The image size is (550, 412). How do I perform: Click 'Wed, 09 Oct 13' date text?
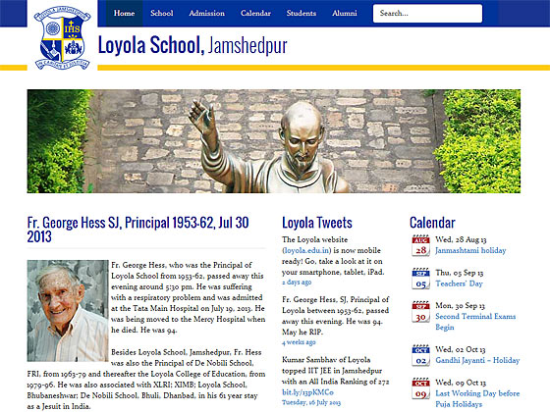[x=461, y=383]
